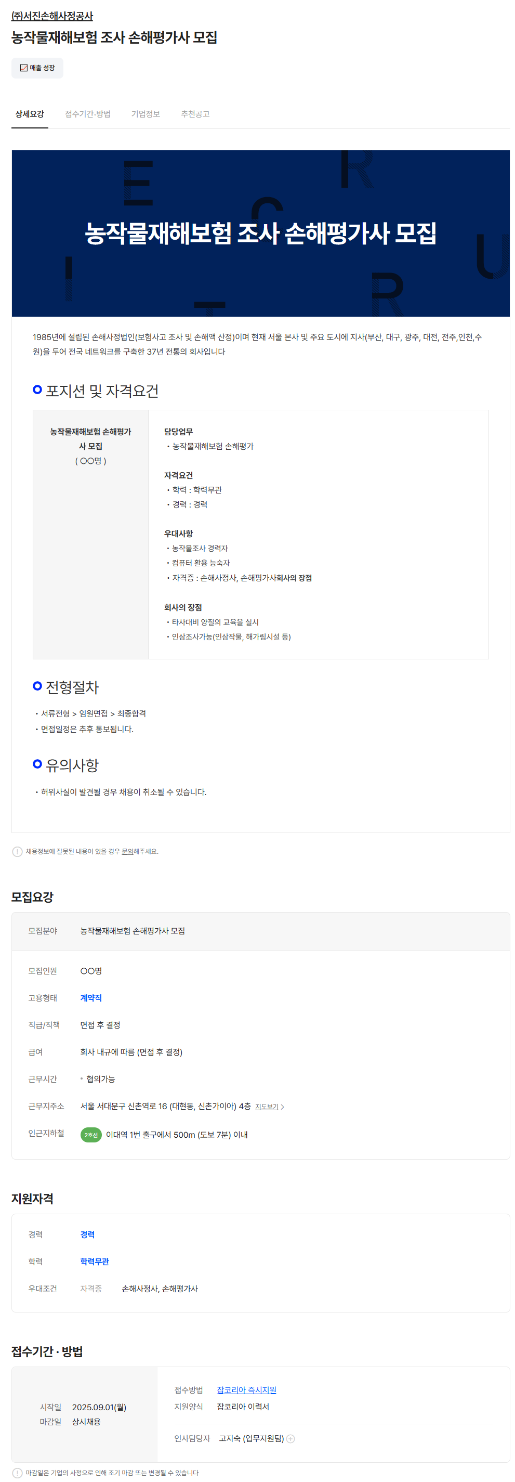Click the blue circle beside 유의사항

tap(37, 763)
